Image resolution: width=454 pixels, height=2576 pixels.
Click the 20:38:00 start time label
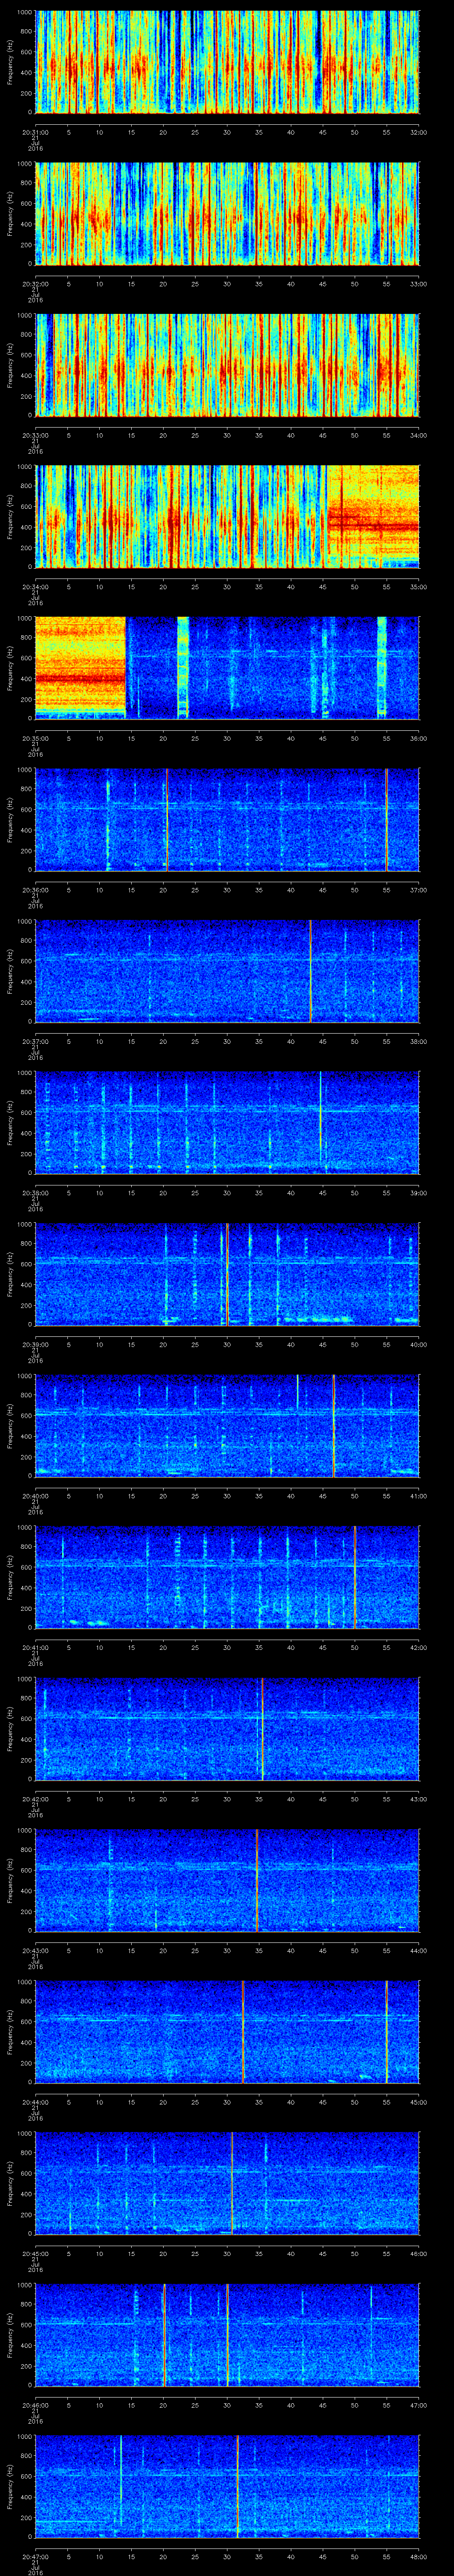(x=36, y=1193)
